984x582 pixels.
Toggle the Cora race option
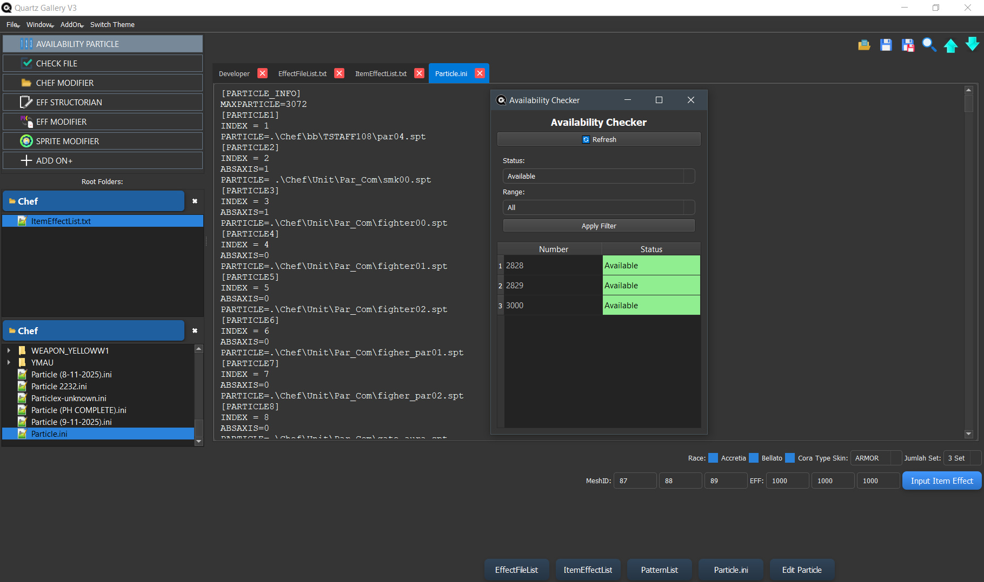(791, 458)
